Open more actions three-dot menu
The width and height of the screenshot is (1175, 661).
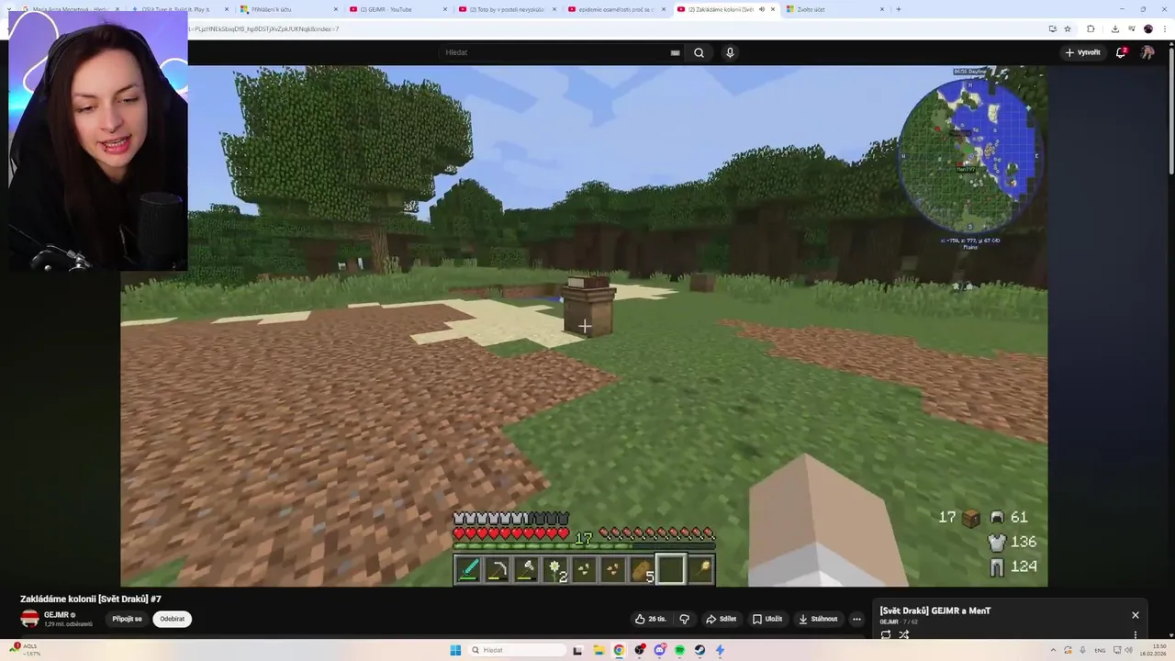[856, 619]
